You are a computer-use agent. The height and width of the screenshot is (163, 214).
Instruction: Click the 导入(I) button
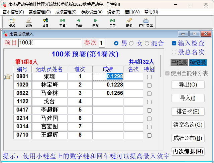pos(188,98)
